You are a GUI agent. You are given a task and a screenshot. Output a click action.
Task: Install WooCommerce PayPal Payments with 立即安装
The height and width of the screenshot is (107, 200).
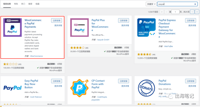click(x=57, y=21)
